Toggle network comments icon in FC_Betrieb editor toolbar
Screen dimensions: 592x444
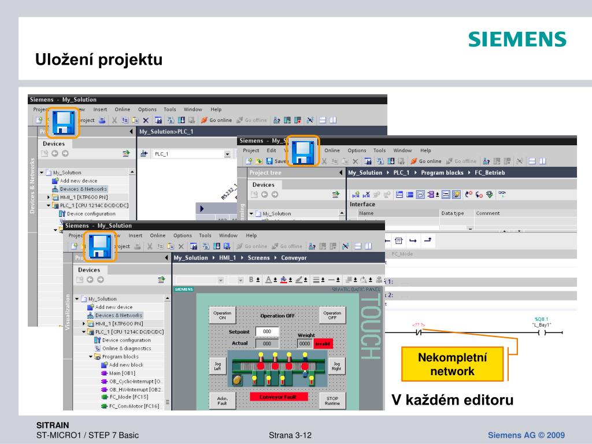[x=420, y=194]
